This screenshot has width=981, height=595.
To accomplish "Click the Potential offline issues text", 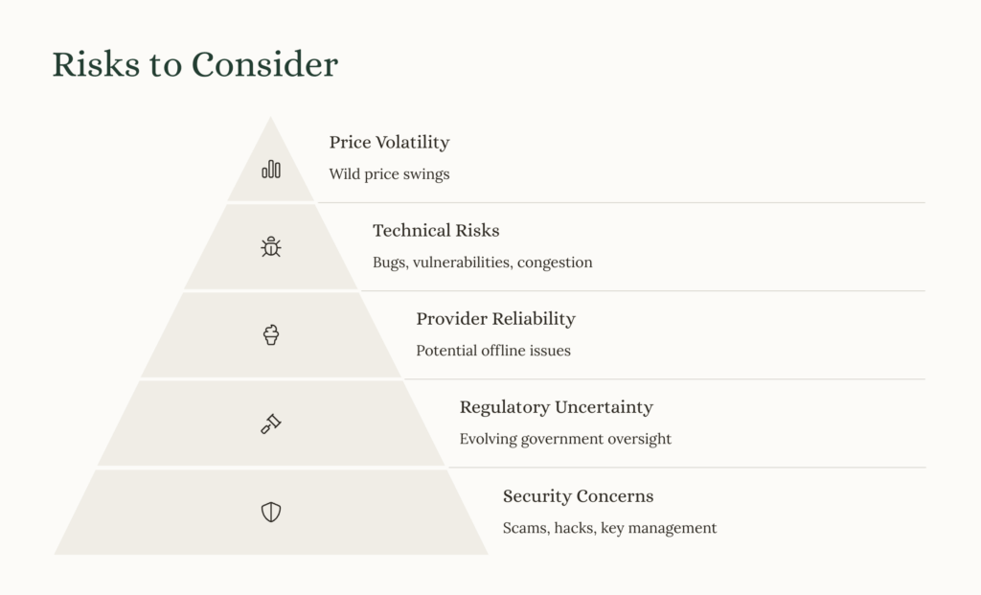I will click(x=493, y=351).
